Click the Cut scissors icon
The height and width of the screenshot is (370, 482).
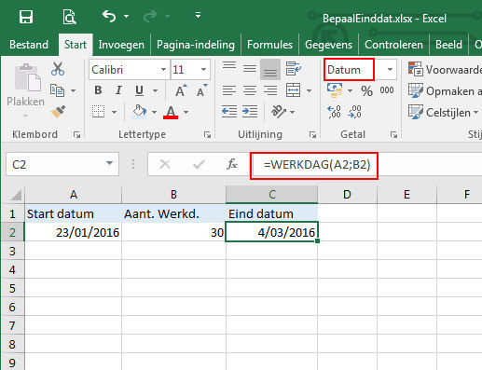point(58,69)
